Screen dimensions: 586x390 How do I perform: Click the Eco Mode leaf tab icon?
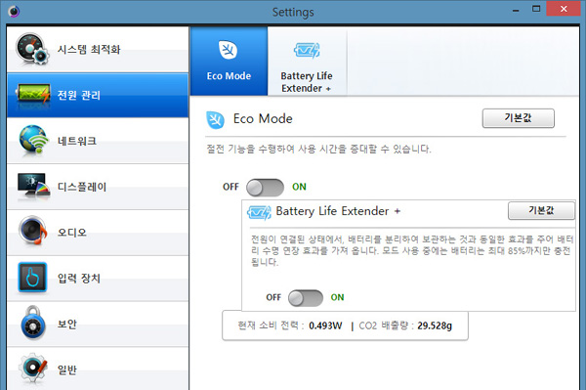click(228, 50)
